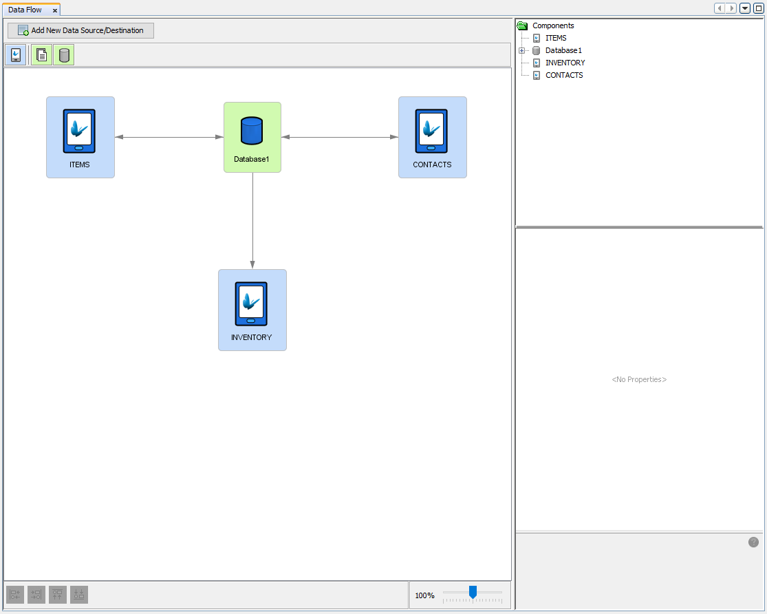The height and width of the screenshot is (614, 767).
Task: Select INVENTORY in the Components tree
Action: click(565, 63)
